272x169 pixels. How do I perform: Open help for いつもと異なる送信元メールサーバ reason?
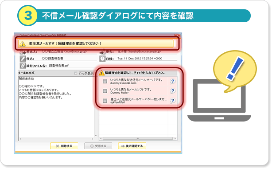173,81
